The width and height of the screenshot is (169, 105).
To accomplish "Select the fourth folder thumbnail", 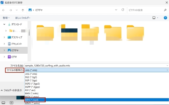I will [113, 33].
